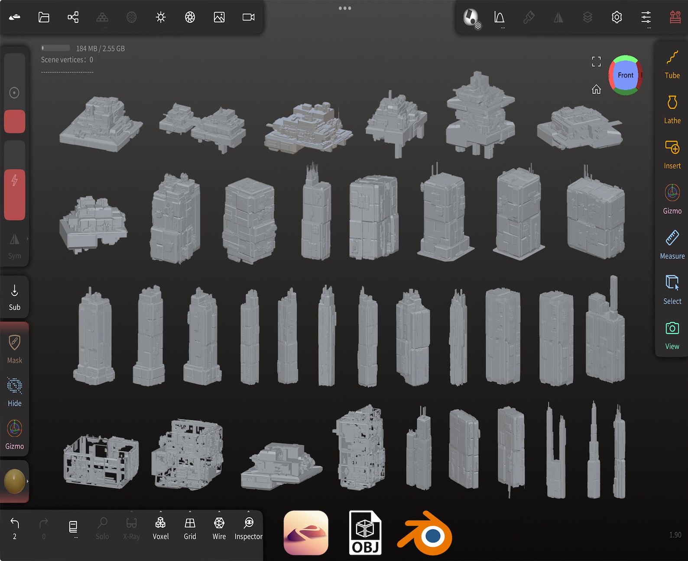Open post-process aperture menu
688x561 pixels.
(190, 17)
